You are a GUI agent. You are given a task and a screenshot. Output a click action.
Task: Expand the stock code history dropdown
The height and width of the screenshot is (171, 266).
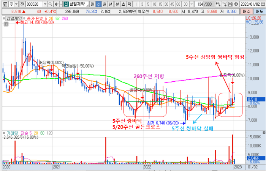coord(45,4)
